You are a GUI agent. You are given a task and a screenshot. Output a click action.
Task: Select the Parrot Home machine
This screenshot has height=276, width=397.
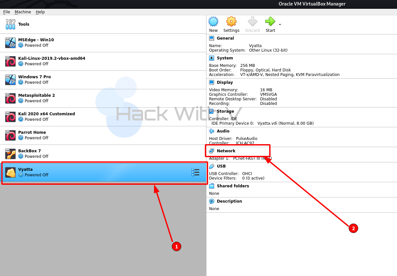(103, 135)
